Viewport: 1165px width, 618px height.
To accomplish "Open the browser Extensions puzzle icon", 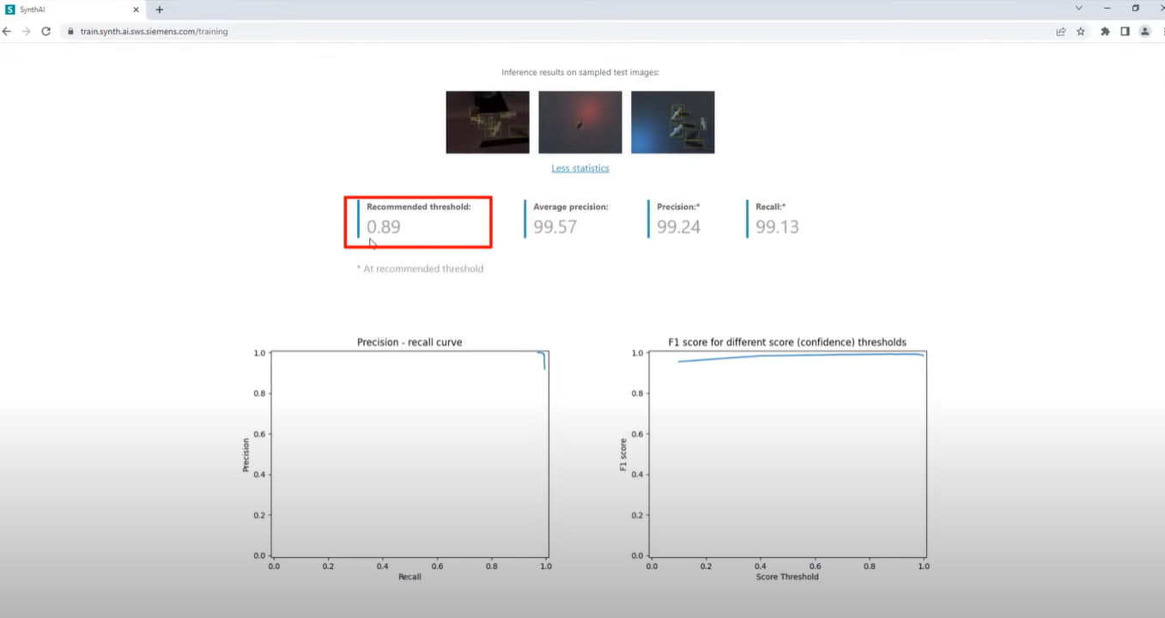I will tap(1104, 31).
